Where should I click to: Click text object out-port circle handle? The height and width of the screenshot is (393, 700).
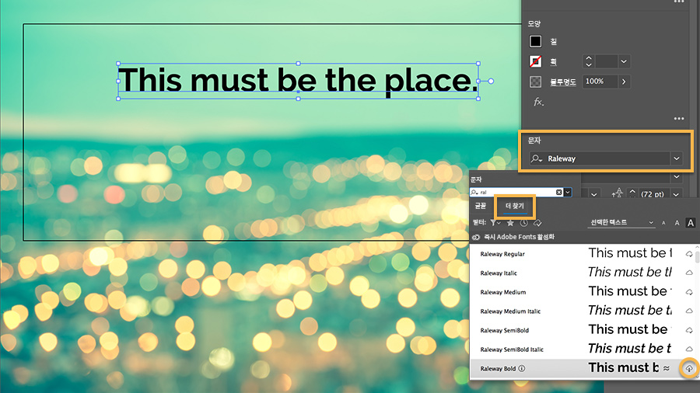pos(491,81)
